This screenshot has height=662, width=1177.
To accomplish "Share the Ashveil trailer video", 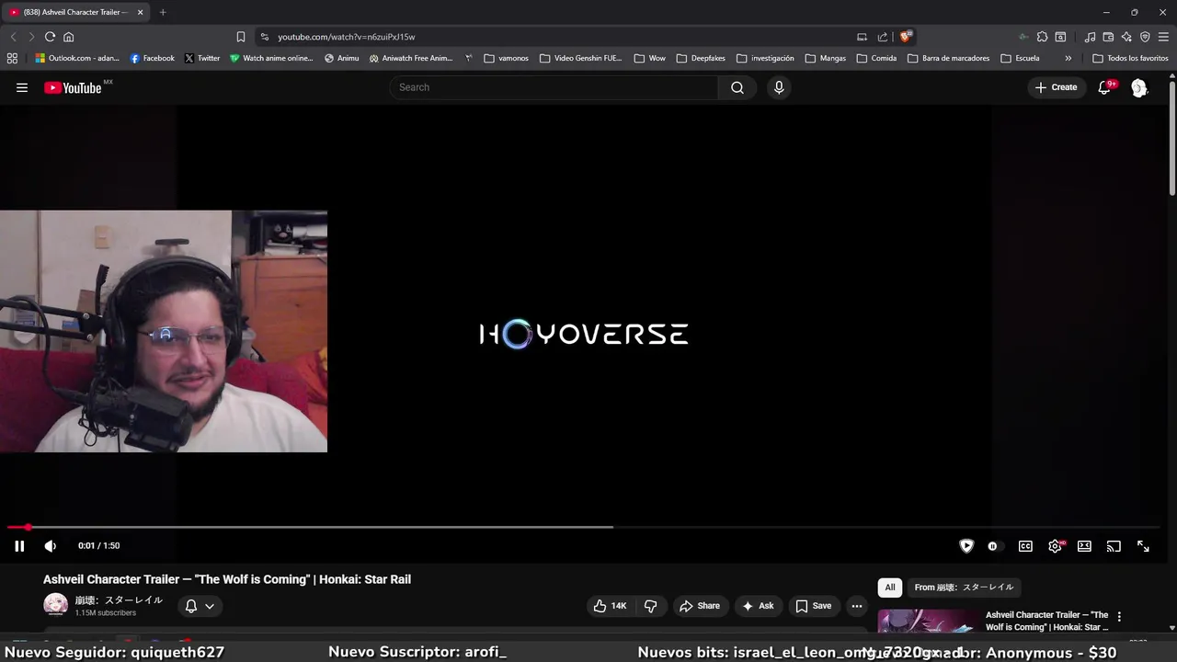I will coord(700,606).
